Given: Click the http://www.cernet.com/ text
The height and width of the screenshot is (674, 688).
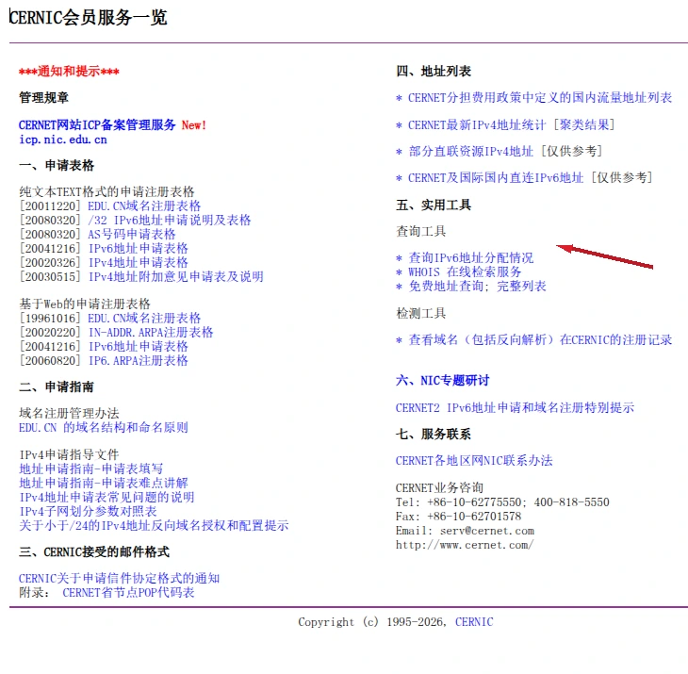Looking at the screenshot, I should pos(465,545).
